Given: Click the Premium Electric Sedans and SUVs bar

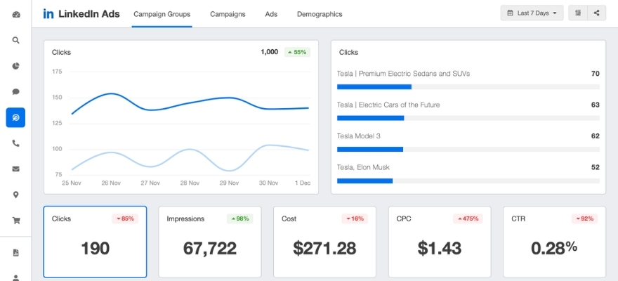Looking at the screenshot, I should [468, 86].
